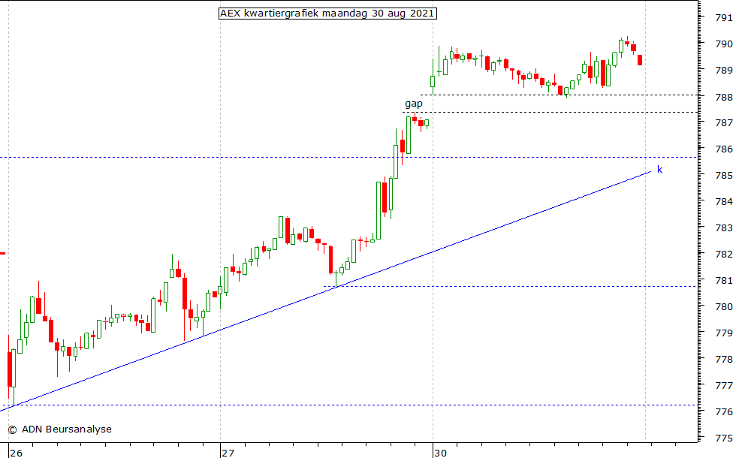The height and width of the screenshot is (458, 736).
Task: Click price level 791 on the axis
Action: tap(724, 18)
